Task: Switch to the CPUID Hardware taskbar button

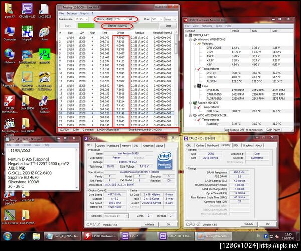Action: click(x=100, y=236)
